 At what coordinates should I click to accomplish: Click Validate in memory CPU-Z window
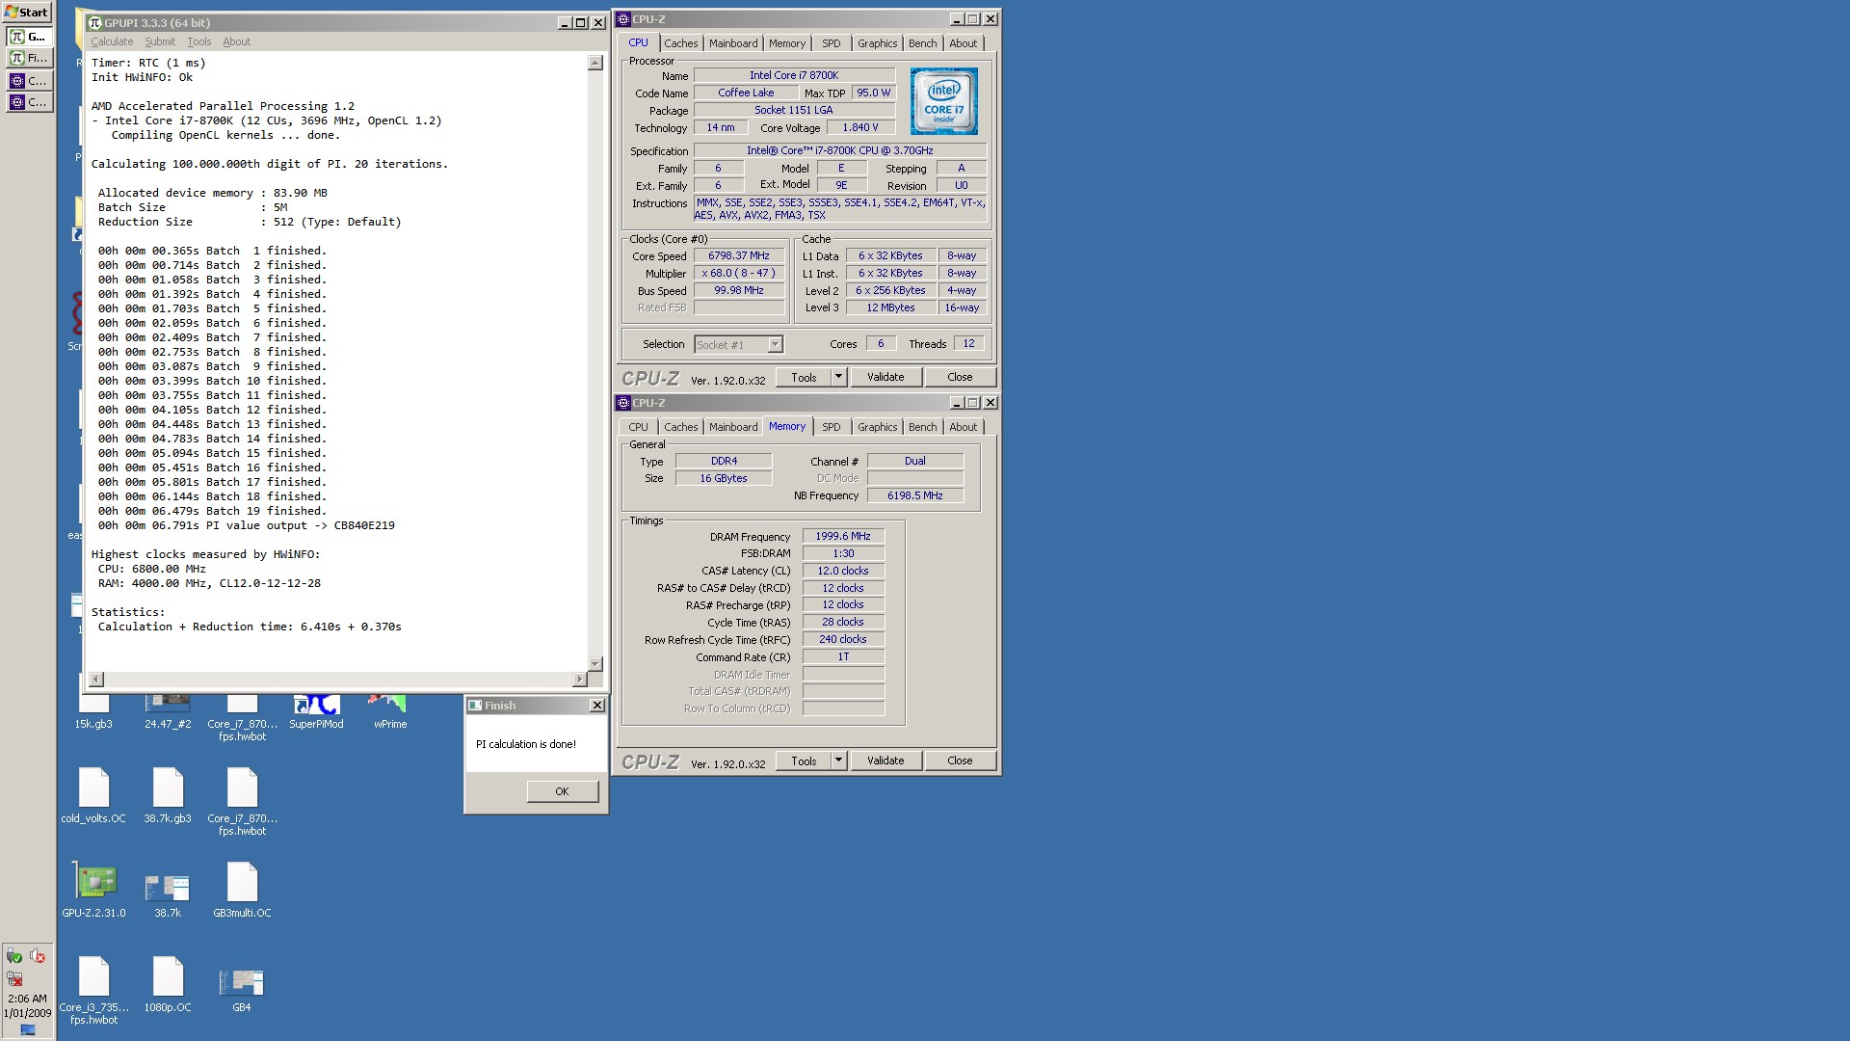coord(885,761)
